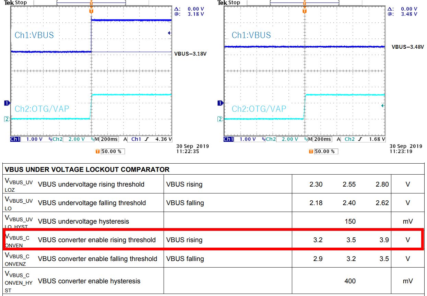Click the timestamp '11:23:19'
The image size is (427, 296).
[x=401, y=151]
